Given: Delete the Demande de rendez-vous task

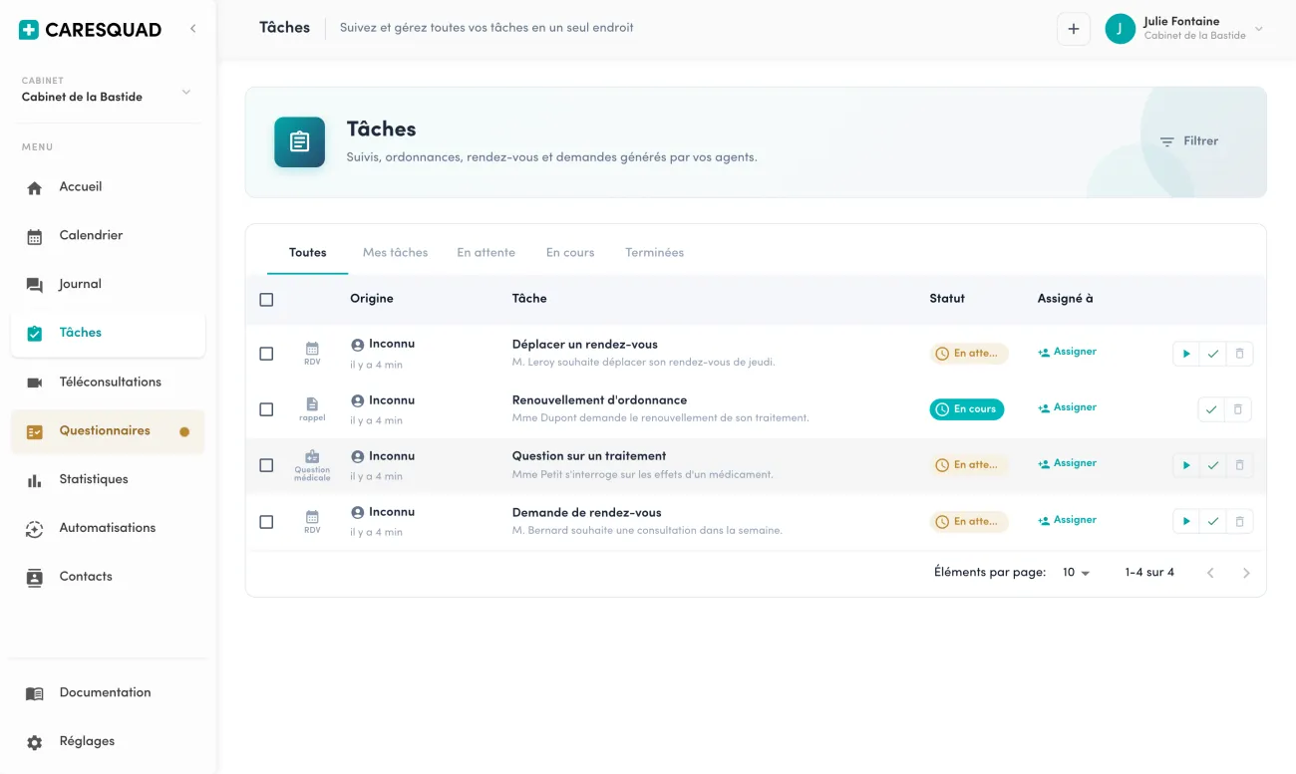Looking at the screenshot, I should click(1239, 521).
